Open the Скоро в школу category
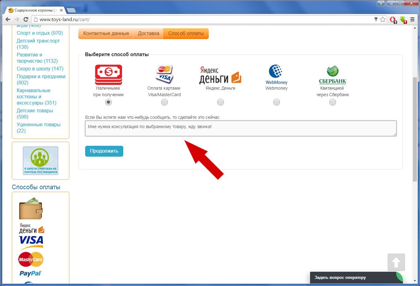Screen dimensions: 420x286 point(40,69)
